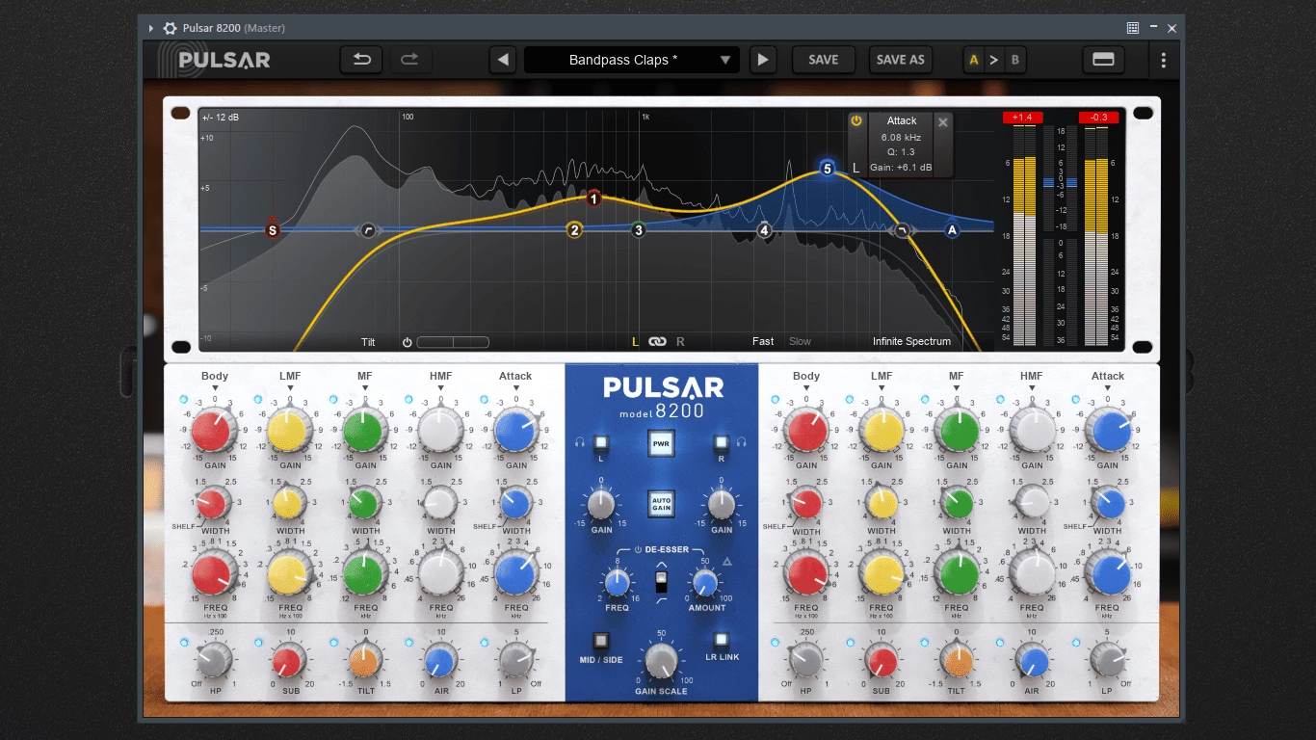Click the GAIN SCALE knob
This screenshot has width=1316, height=740.
(660, 660)
